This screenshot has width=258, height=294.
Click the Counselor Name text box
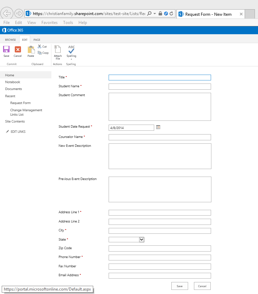(x=160, y=137)
